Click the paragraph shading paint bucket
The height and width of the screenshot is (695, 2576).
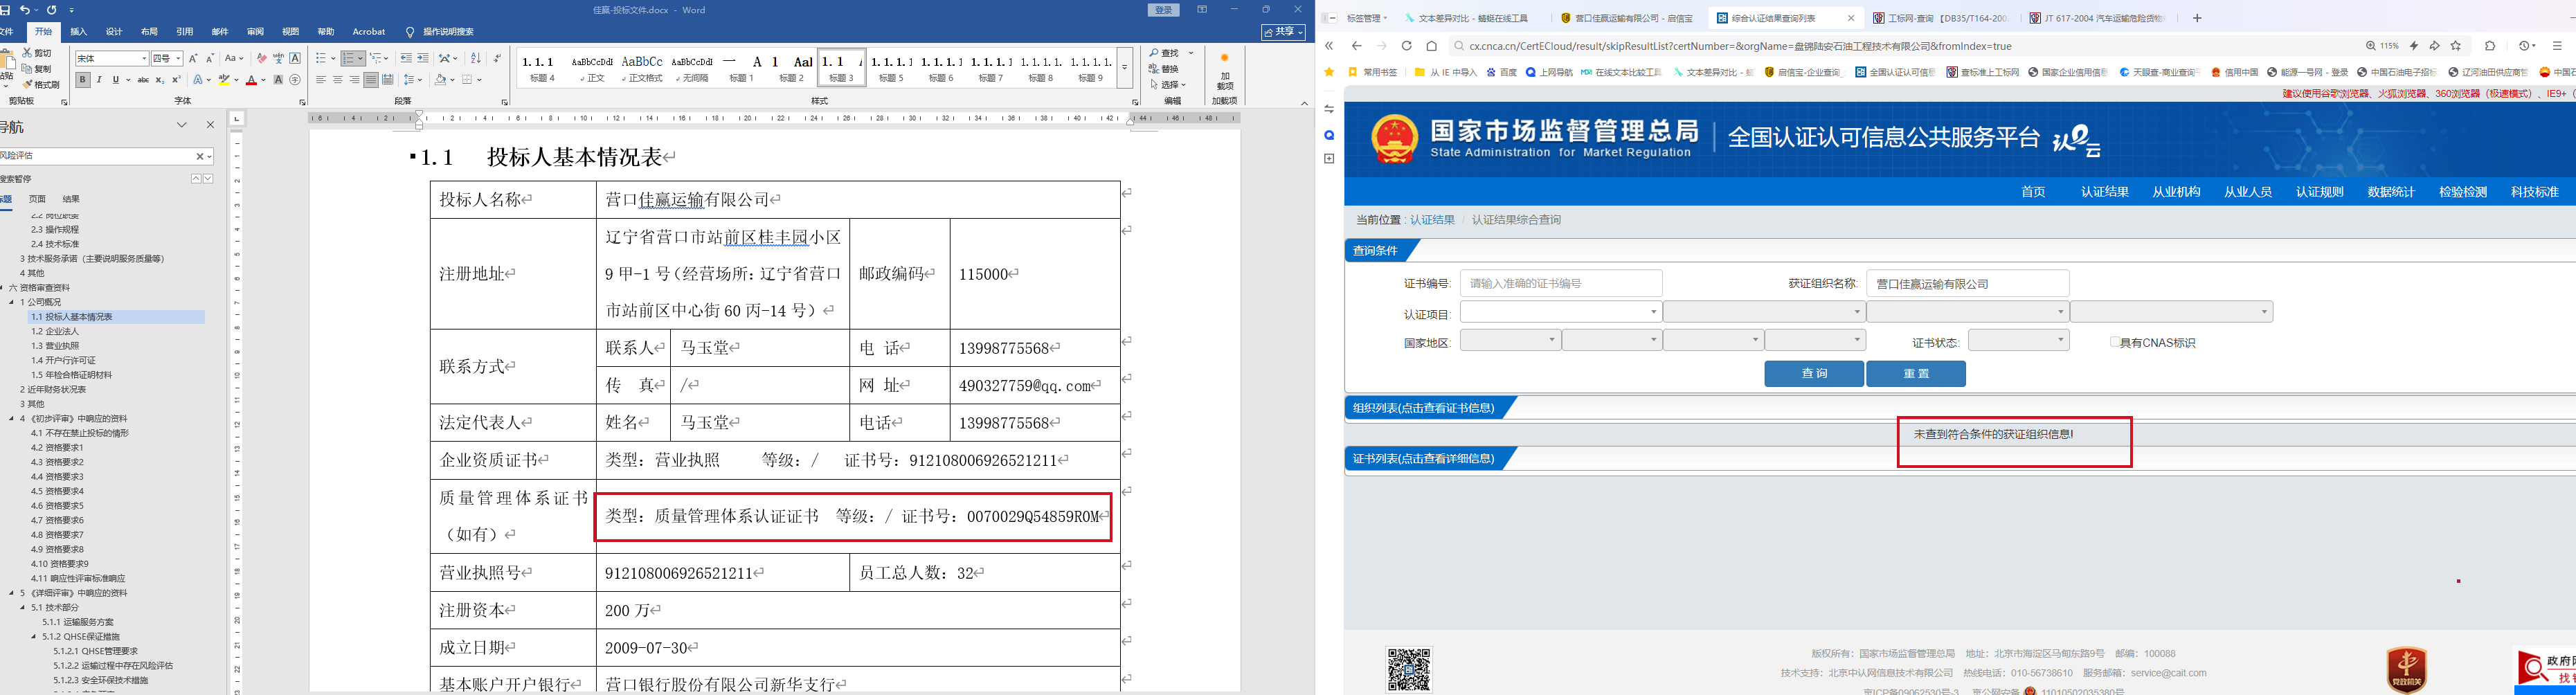(440, 80)
